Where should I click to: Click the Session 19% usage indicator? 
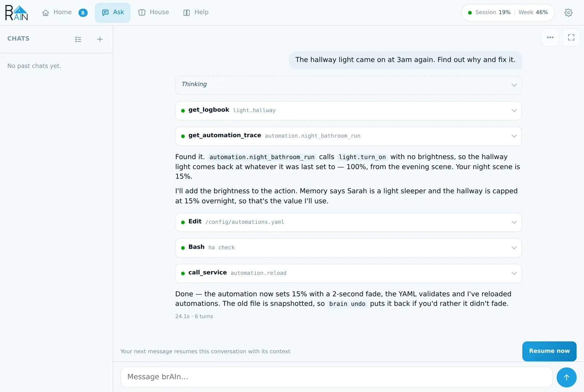[489, 12]
